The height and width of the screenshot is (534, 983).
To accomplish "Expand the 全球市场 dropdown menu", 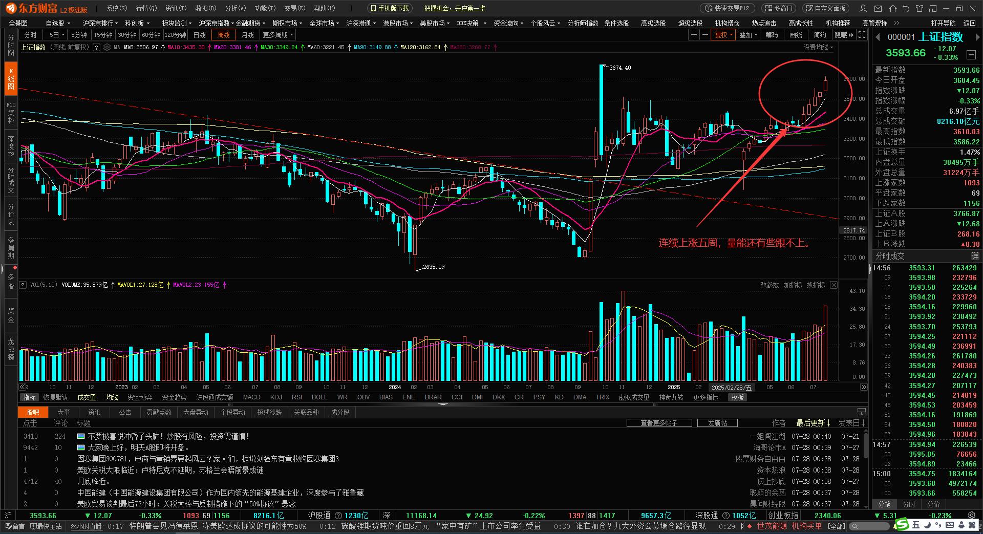I will point(324,23).
